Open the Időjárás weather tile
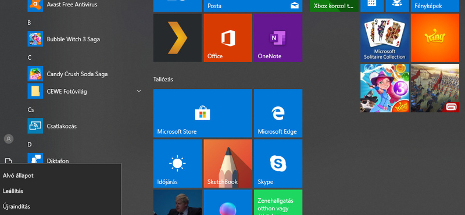 pos(178,163)
